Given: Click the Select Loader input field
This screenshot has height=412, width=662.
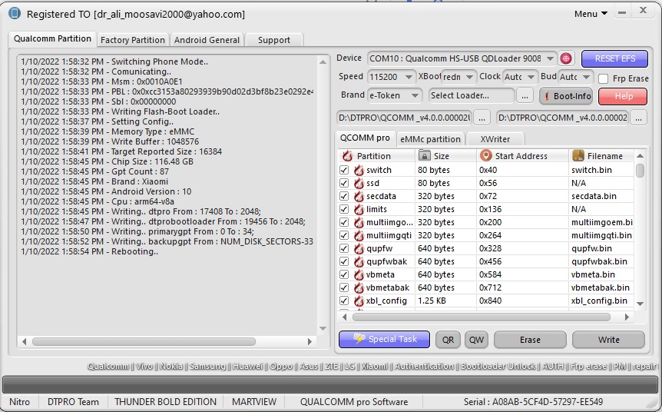Looking at the screenshot, I should pyautogui.click(x=472, y=95).
